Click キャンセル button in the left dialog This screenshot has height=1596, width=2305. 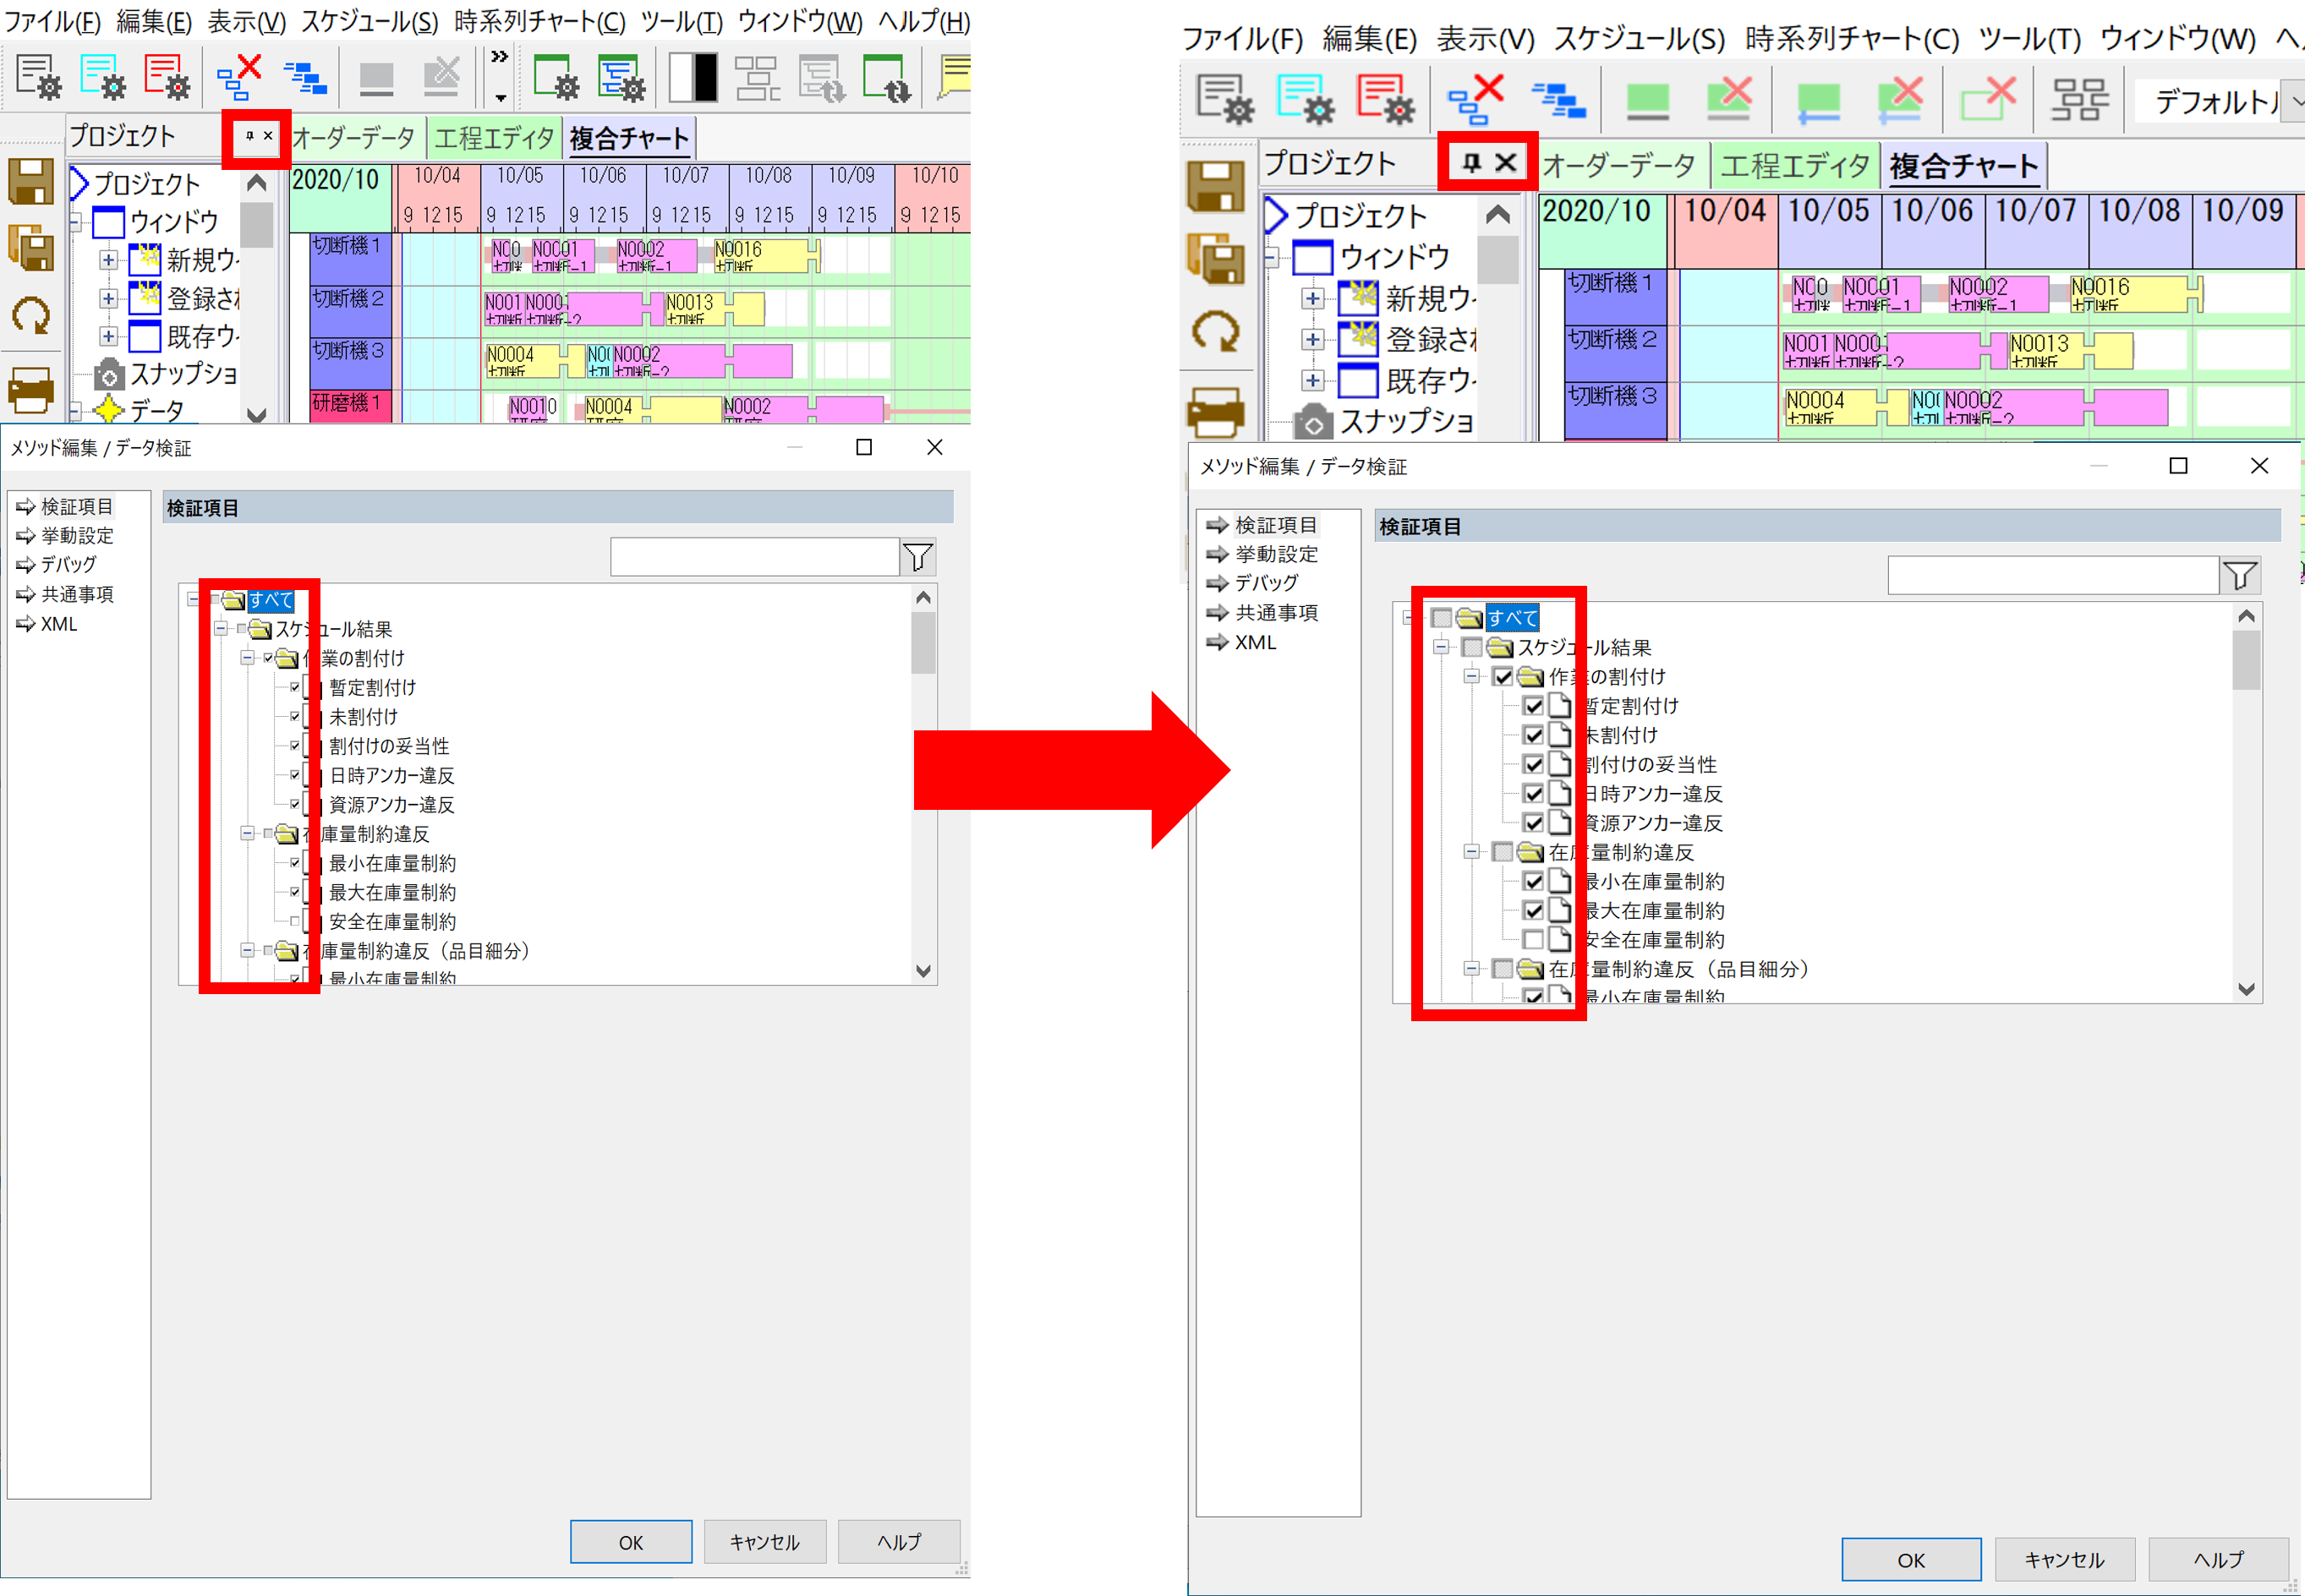764,1542
